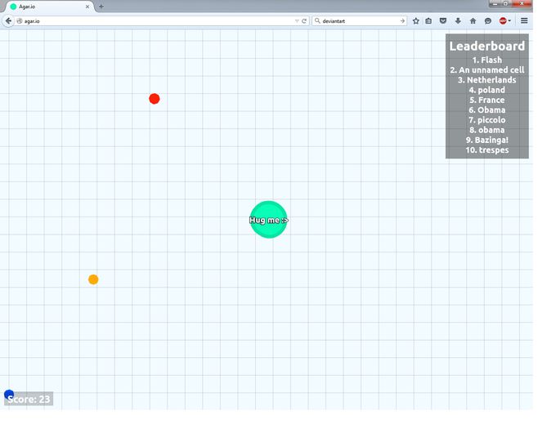Click the Pocket save icon

pyautogui.click(x=443, y=20)
